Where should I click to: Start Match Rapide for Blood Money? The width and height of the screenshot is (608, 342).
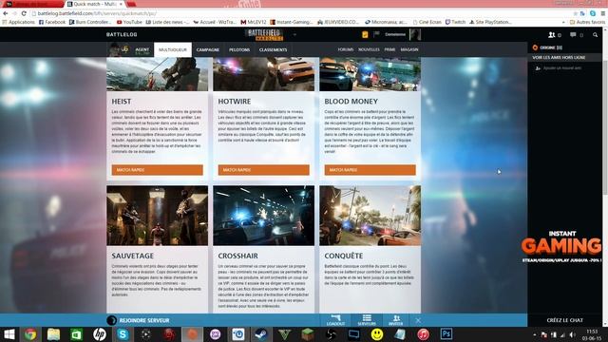[370, 170]
